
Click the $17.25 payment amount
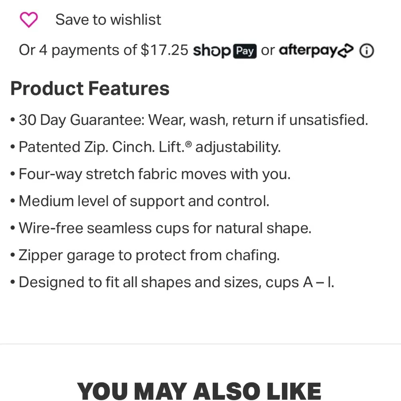(164, 51)
